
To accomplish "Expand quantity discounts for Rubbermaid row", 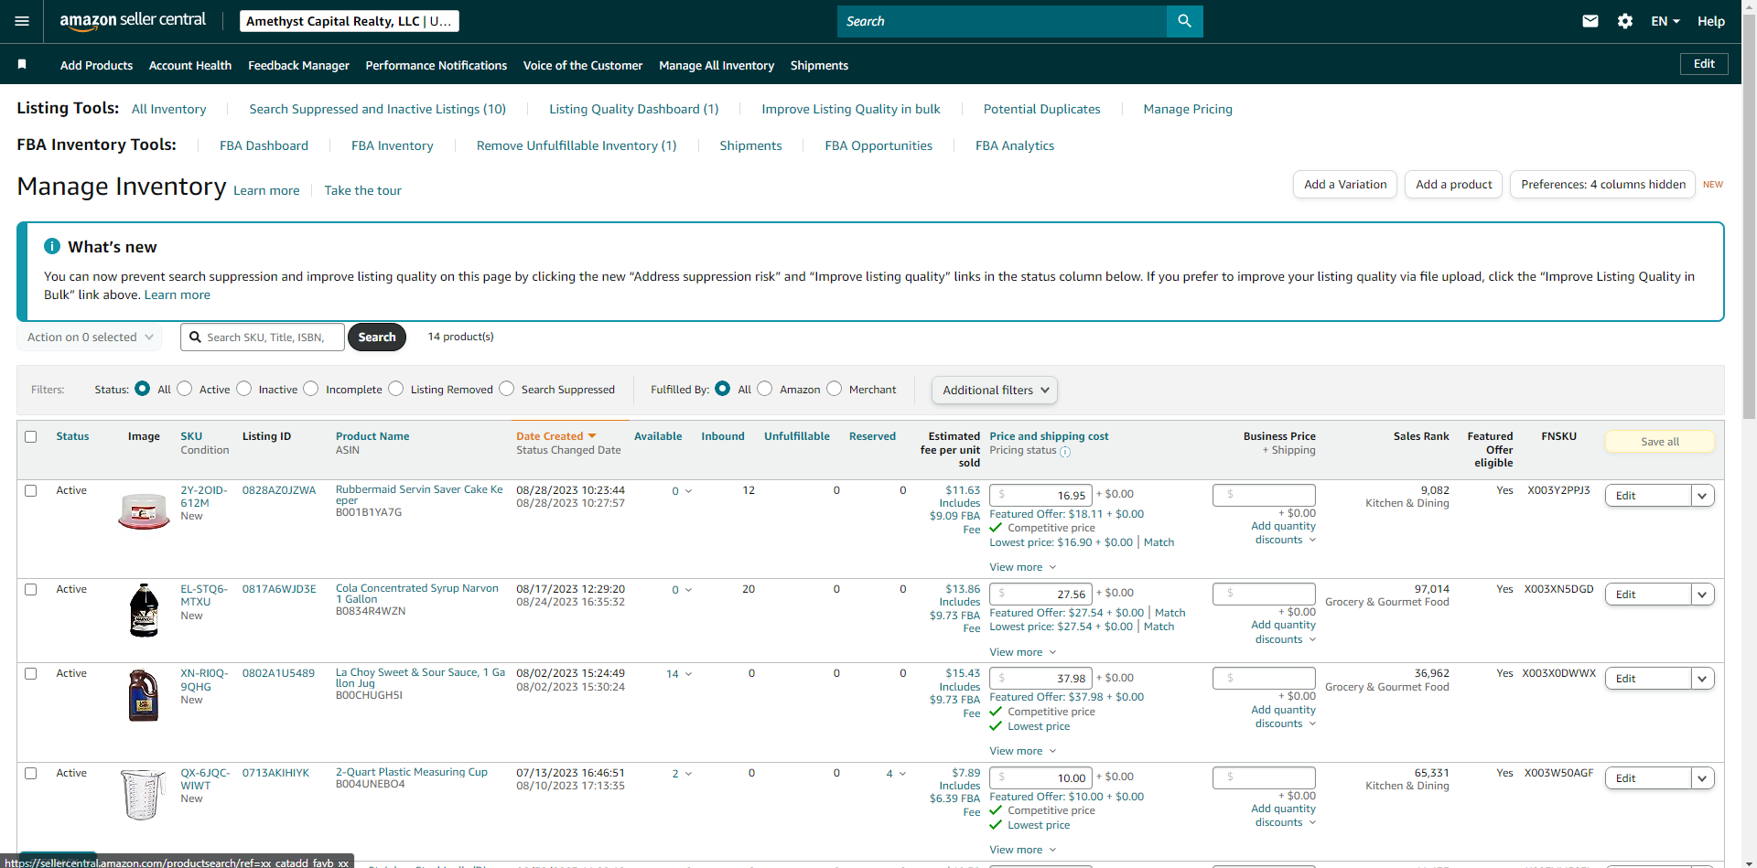I will click(x=1284, y=533).
